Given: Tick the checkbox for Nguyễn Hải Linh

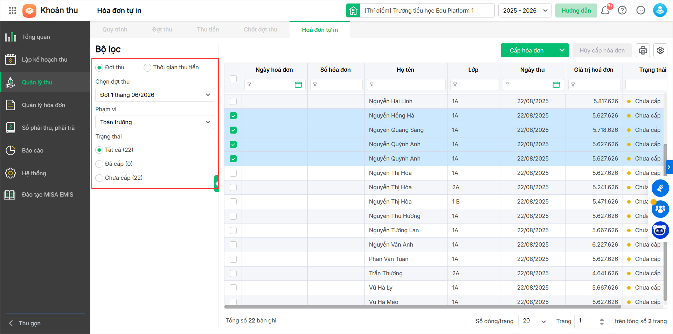Looking at the screenshot, I should (233, 101).
